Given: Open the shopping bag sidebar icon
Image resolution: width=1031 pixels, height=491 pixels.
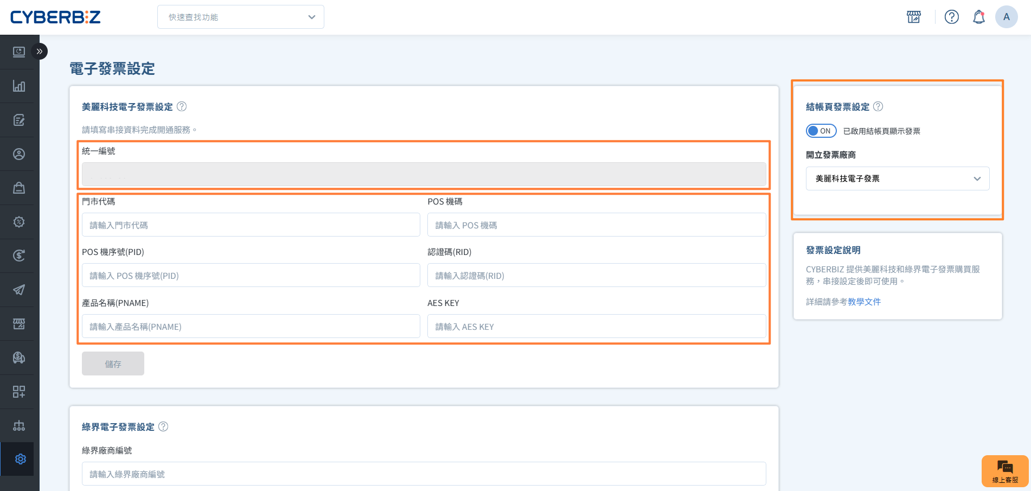Looking at the screenshot, I should 19,188.
